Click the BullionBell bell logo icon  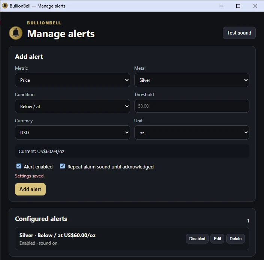[16, 33]
